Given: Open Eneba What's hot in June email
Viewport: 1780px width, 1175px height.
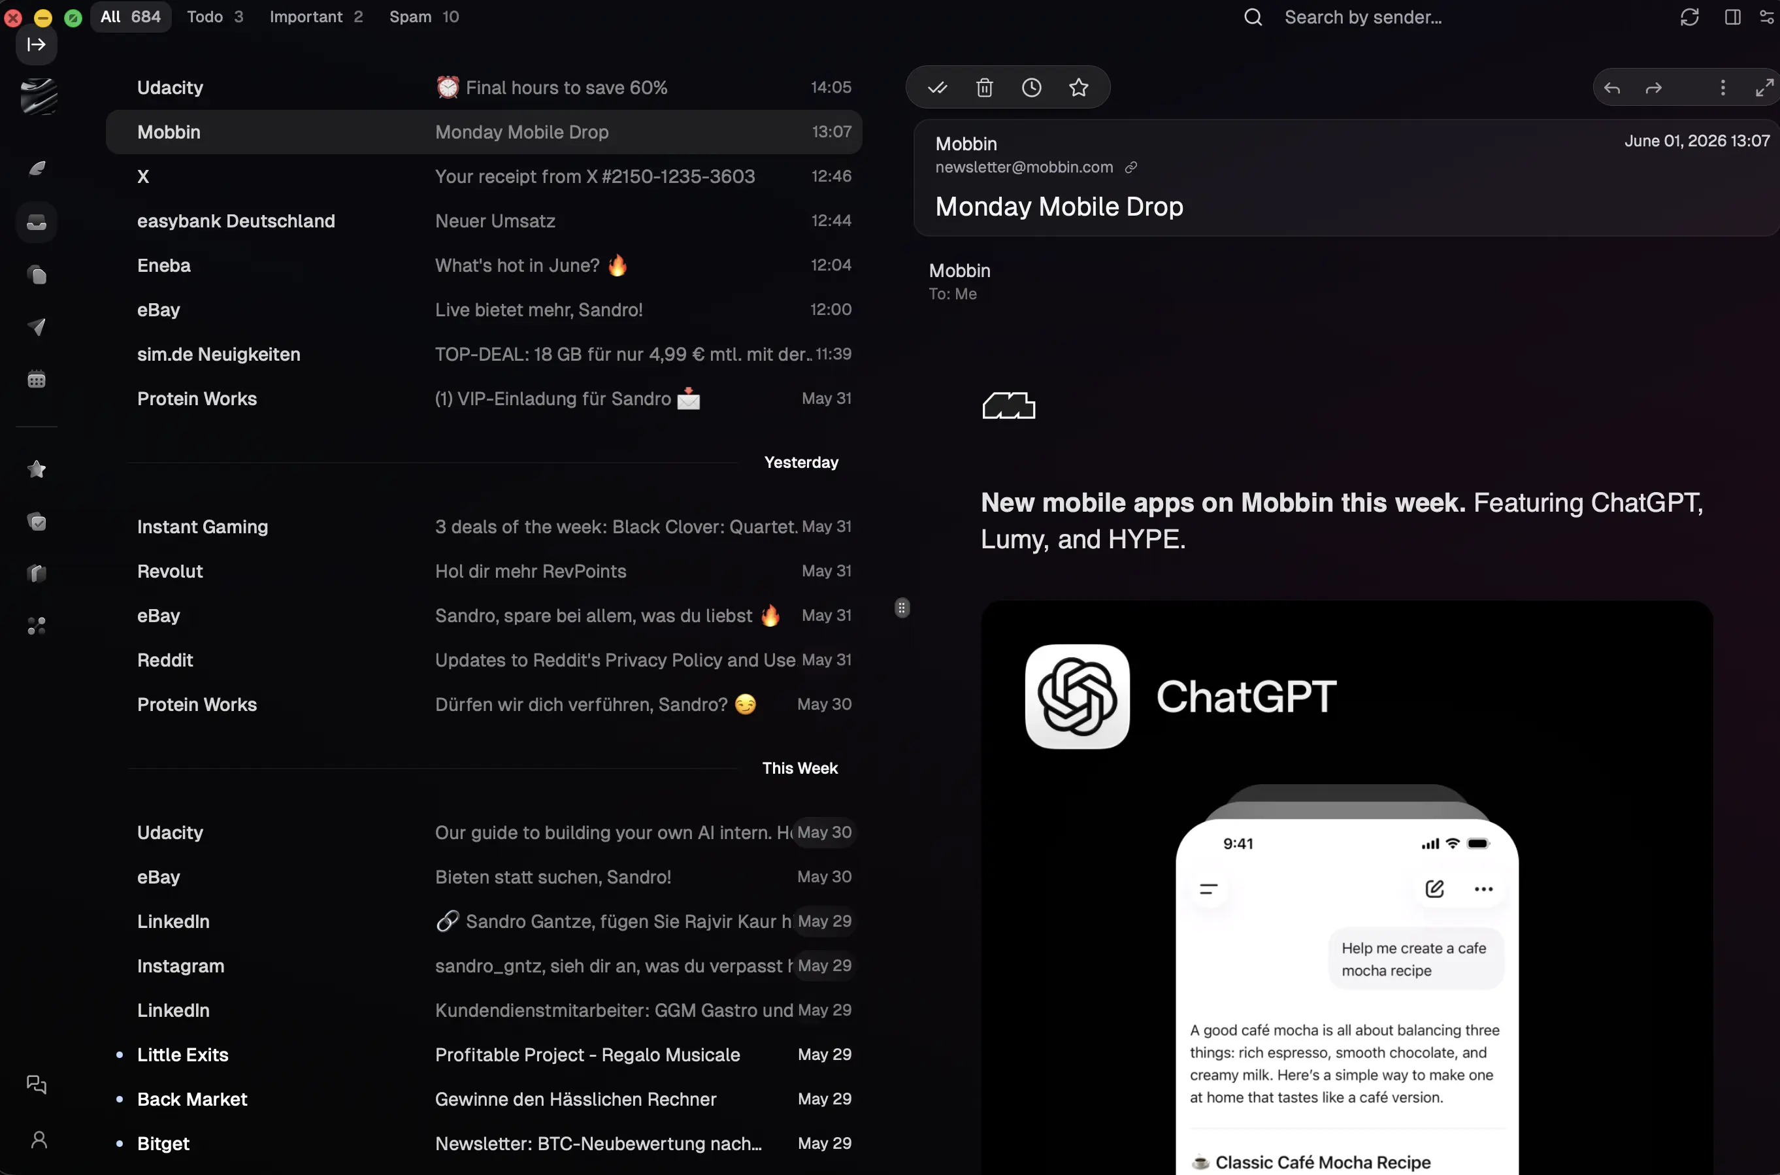Looking at the screenshot, I should 484,265.
